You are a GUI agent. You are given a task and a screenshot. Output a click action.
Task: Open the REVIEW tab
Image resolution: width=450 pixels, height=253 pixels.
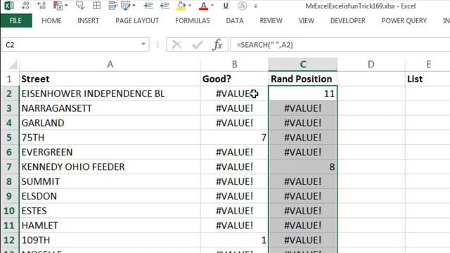(271, 20)
